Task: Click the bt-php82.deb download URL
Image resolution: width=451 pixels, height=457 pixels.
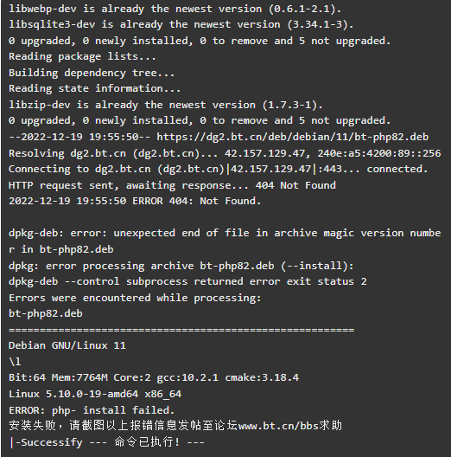Action: pos(293,137)
